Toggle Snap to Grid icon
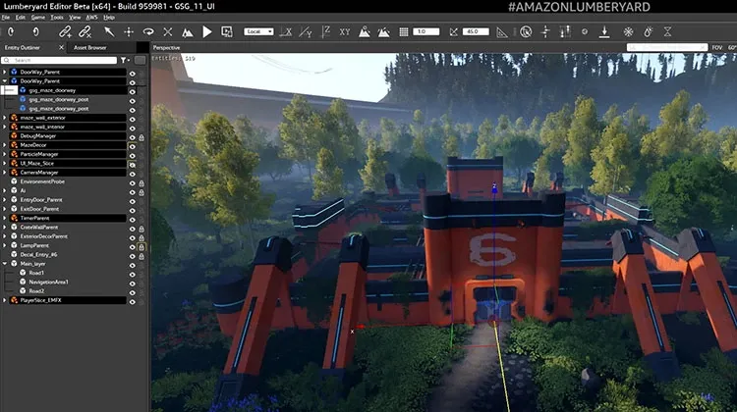This screenshot has width=737, height=412. (403, 32)
